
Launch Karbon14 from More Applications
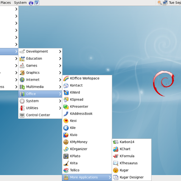coord(132,142)
